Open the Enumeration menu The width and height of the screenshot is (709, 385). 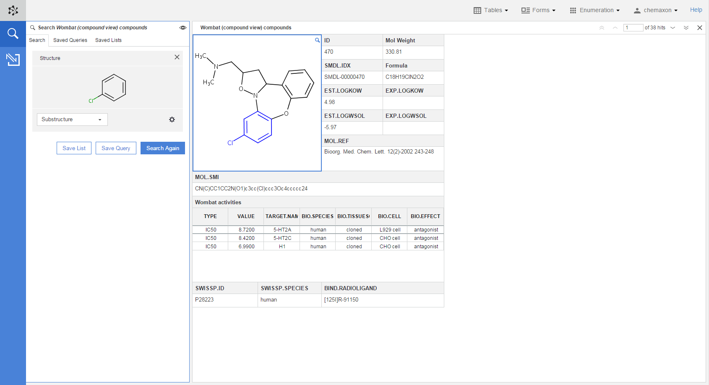point(594,10)
